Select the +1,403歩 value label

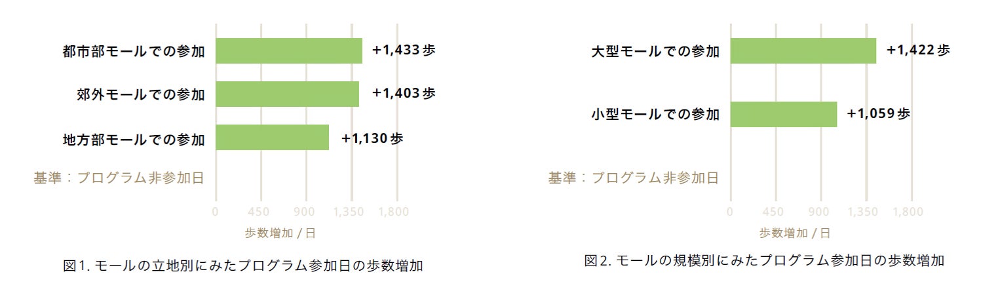pos(404,93)
